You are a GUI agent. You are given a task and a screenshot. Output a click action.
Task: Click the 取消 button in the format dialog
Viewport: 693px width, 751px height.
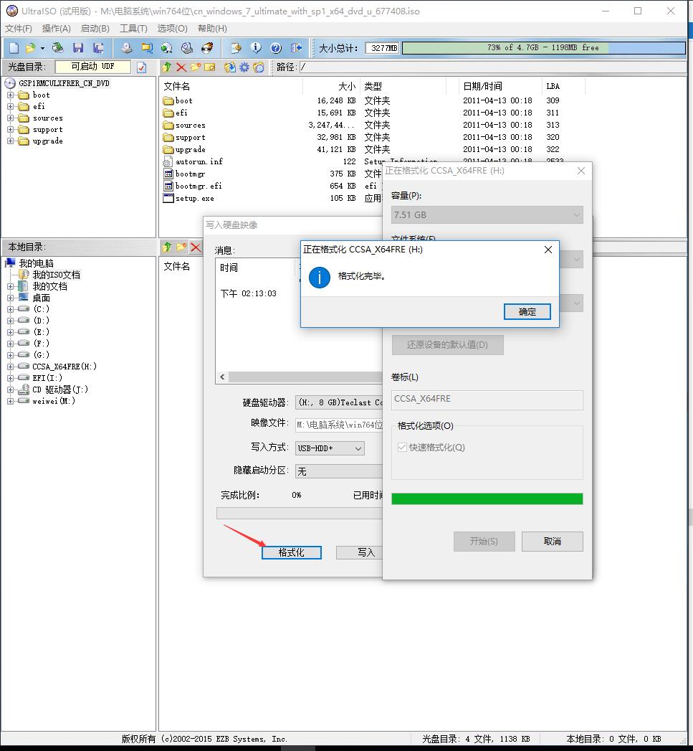pyautogui.click(x=552, y=542)
